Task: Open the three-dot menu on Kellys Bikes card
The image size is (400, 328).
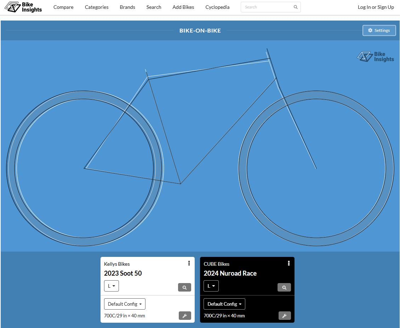Action: (189, 263)
